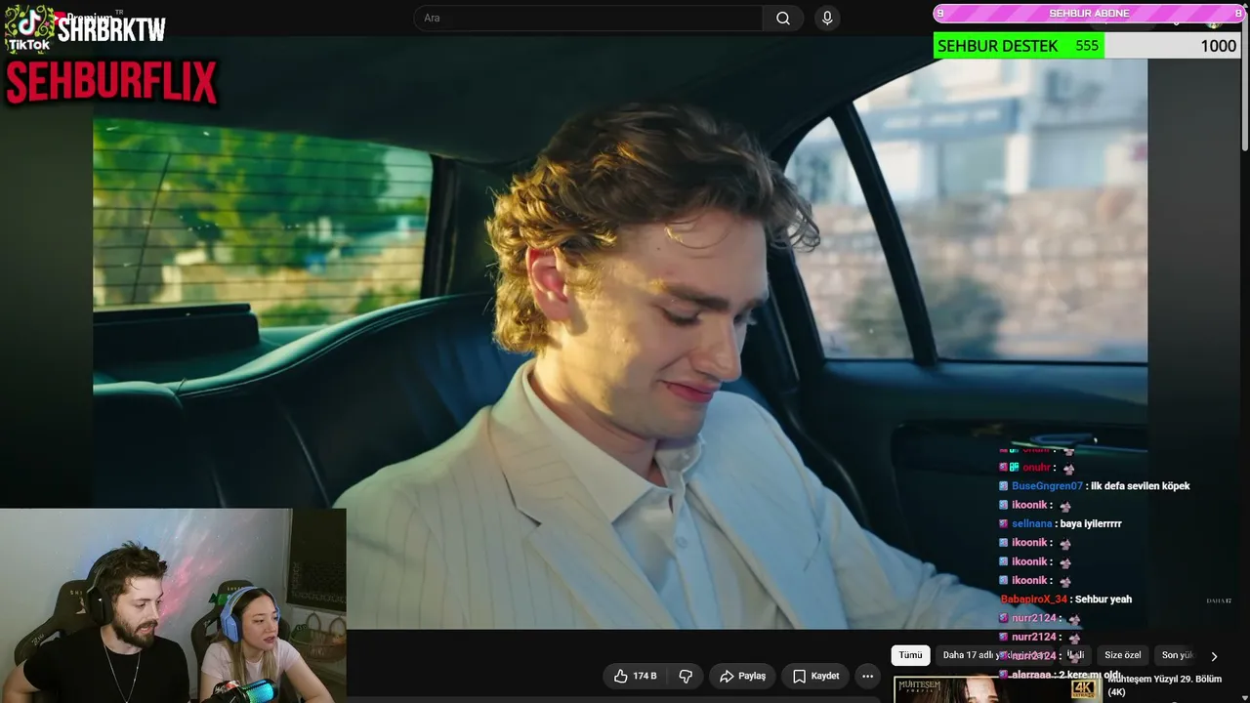
Task: Click the BabapiroX_34 chat username
Action: 1034,600
